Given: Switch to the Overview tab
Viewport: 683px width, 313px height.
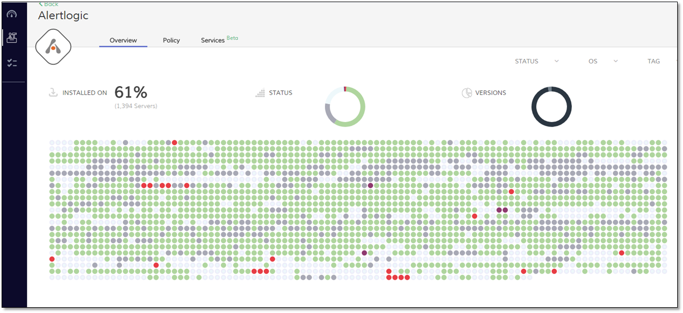Looking at the screenshot, I should tap(123, 40).
